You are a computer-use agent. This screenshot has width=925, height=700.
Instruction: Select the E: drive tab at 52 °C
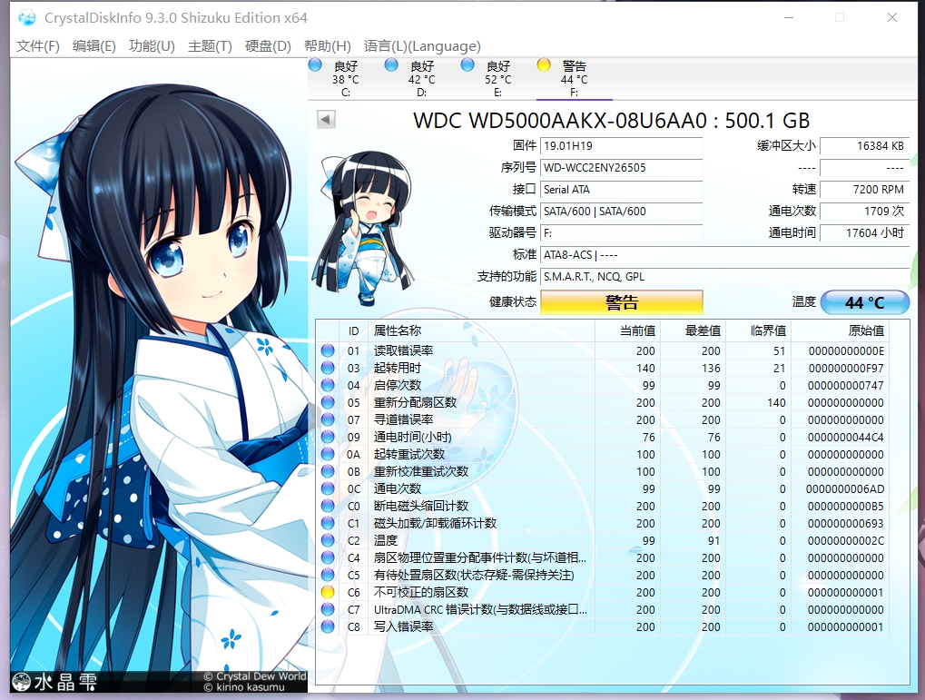497,78
